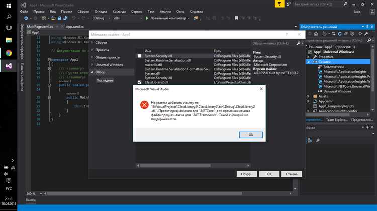Select App1_TemporaryKey.pfx in Solution Explorer
Viewport: 377px width, 211px height.
[336, 106]
